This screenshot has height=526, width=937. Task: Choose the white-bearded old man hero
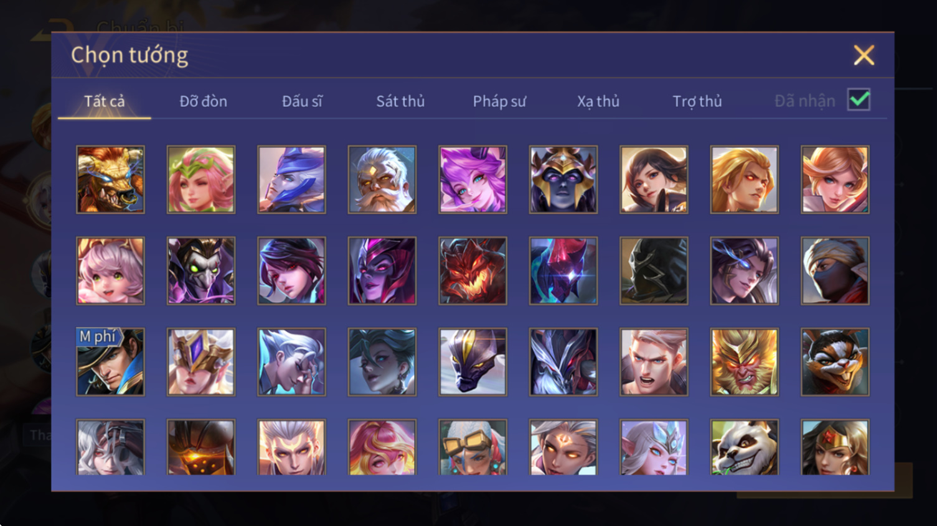pos(382,180)
